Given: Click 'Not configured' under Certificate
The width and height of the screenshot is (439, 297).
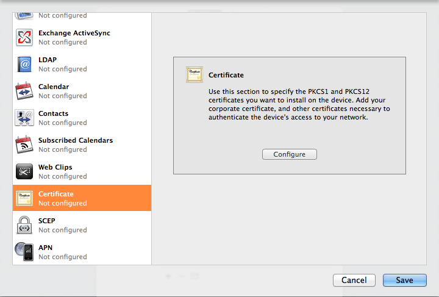Looking at the screenshot, I should tap(63, 203).
